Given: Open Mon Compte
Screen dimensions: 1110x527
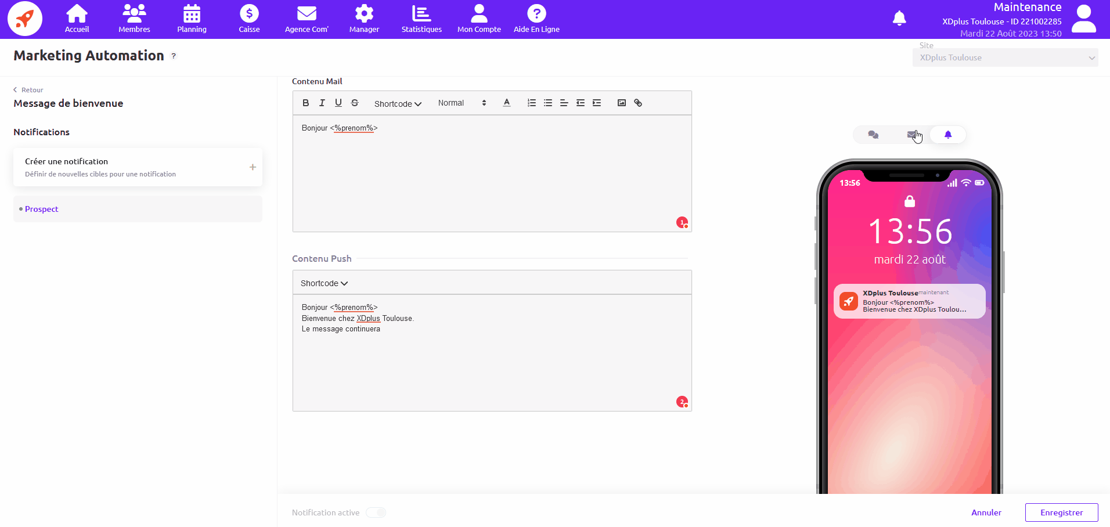Looking at the screenshot, I should coord(479,19).
